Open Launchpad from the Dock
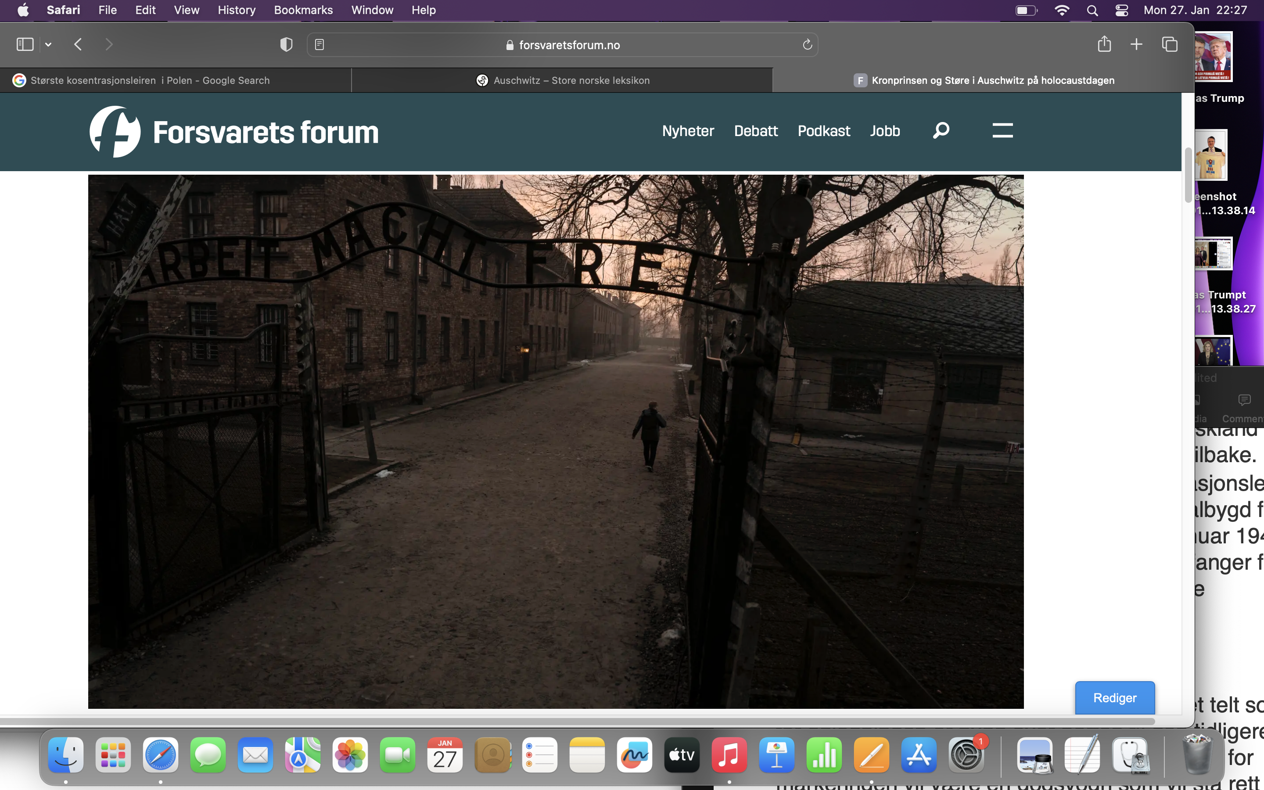Image resolution: width=1264 pixels, height=790 pixels. [113, 755]
